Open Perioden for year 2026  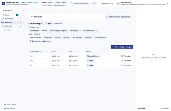(x=126, y=61)
